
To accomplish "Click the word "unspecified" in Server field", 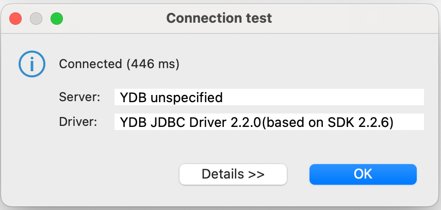I will pos(185,97).
